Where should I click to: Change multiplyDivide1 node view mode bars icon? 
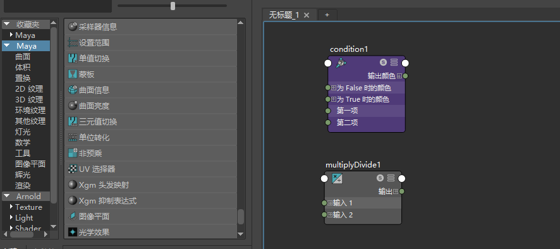(x=391, y=178)
